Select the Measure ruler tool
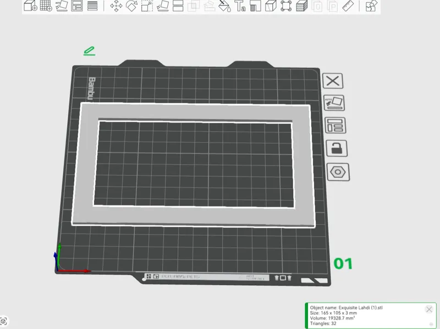Viewport: 440px width, 329px height. pyautogui.click(x=348, y=5)
